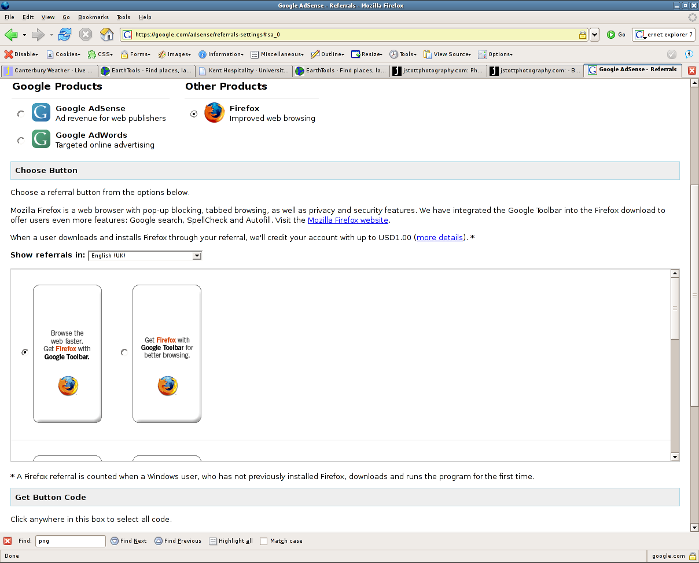The width and height of the screenshot is (699, 563).
Task: Open the Edit menu
Action: (x=28, y=17)
